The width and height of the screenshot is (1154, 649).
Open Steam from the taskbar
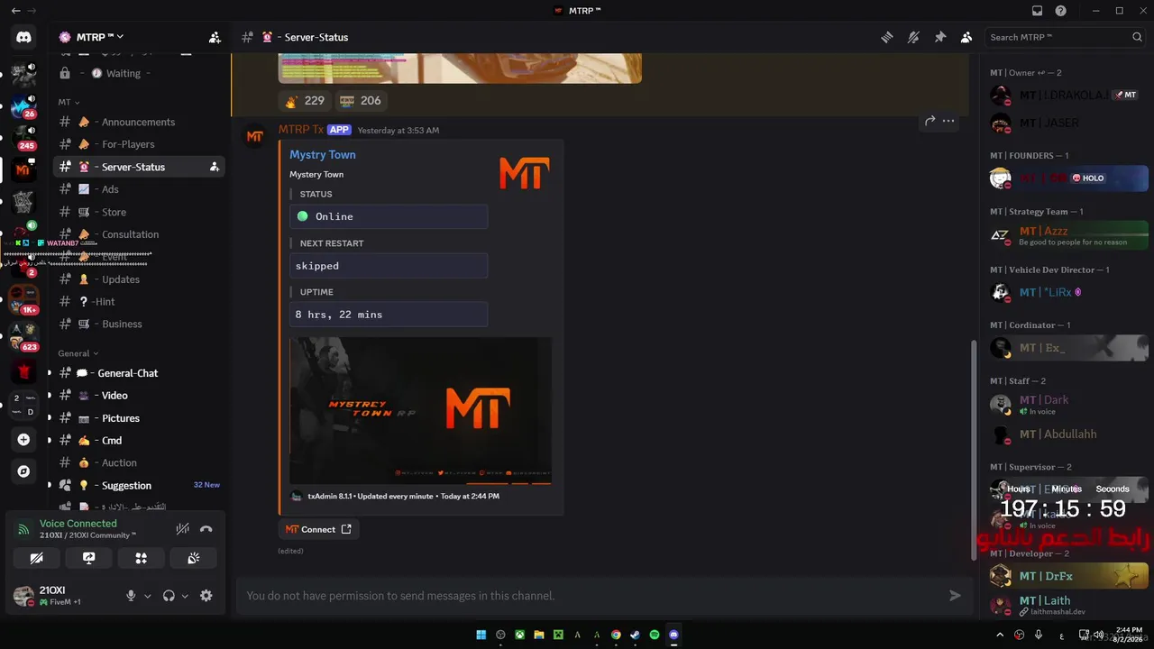click(635, 635)
